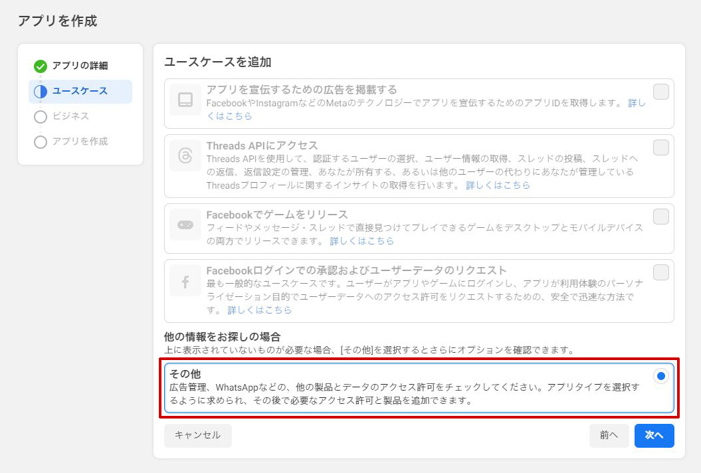Screen dimensions: 701x473
Task: Click the green checkmark icon beside アプリの詳細
Action: point(41,66)
